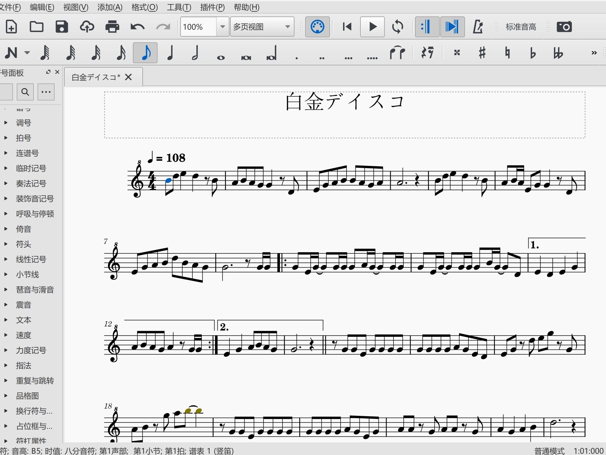This screenshot has width=606, height=455.
Task: Open 编辑 menu
Action: coord(42,7)
